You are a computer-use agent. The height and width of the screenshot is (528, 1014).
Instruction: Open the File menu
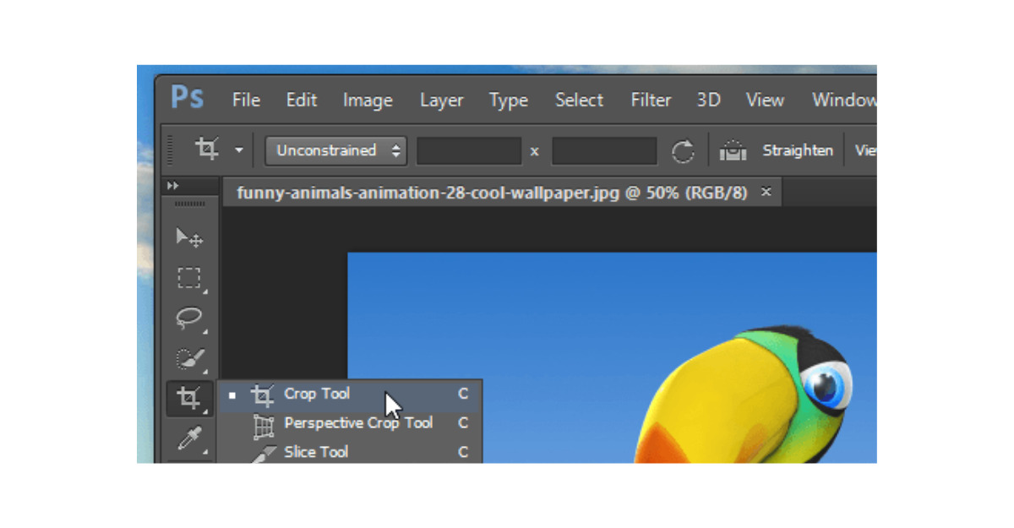(246, 100)
